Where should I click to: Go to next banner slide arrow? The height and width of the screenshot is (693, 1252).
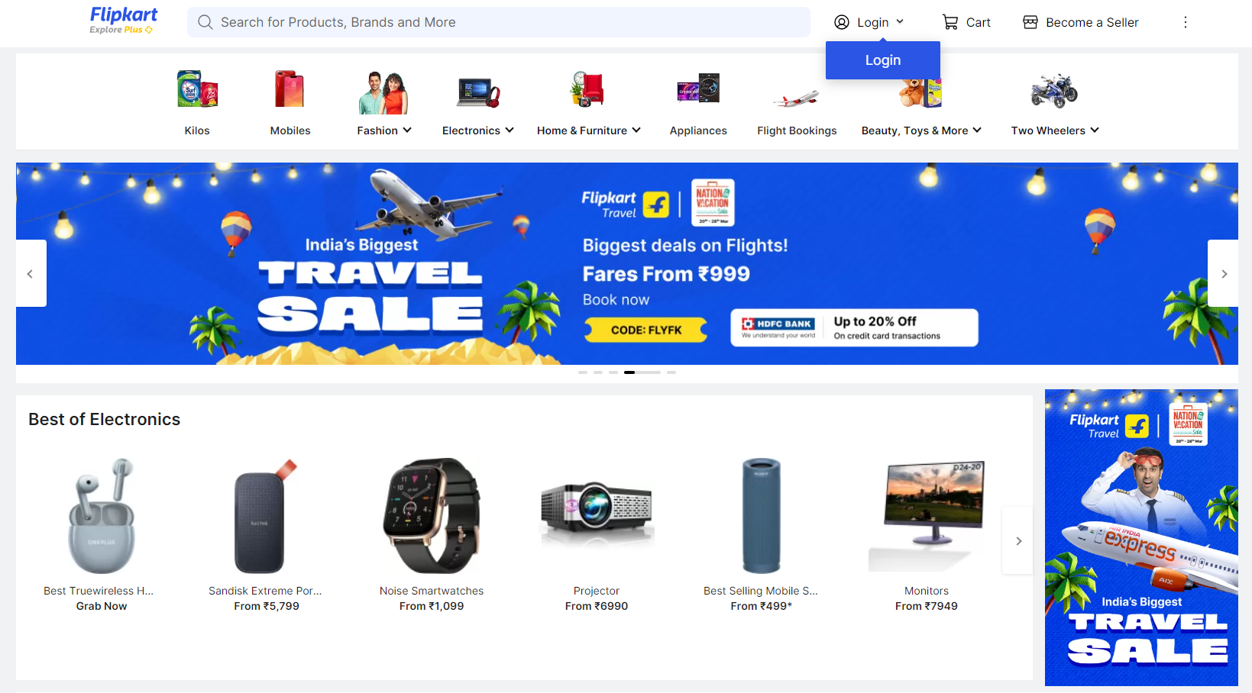[1224, 273]
